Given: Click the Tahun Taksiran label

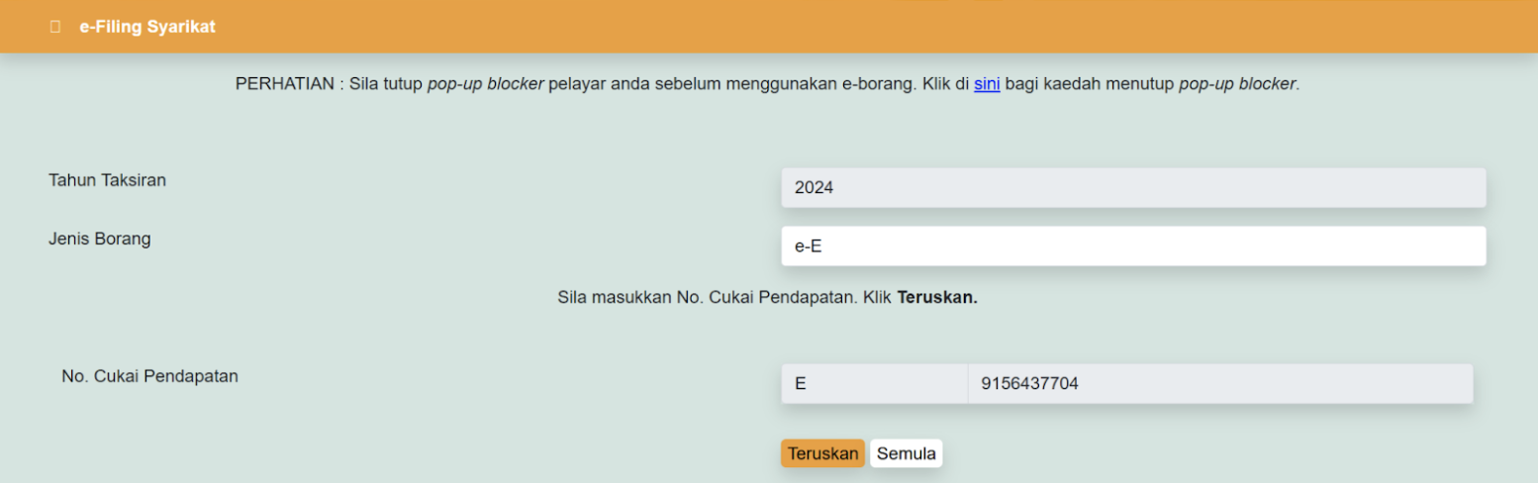Looking at the screenshot, I should pos(107,180).
